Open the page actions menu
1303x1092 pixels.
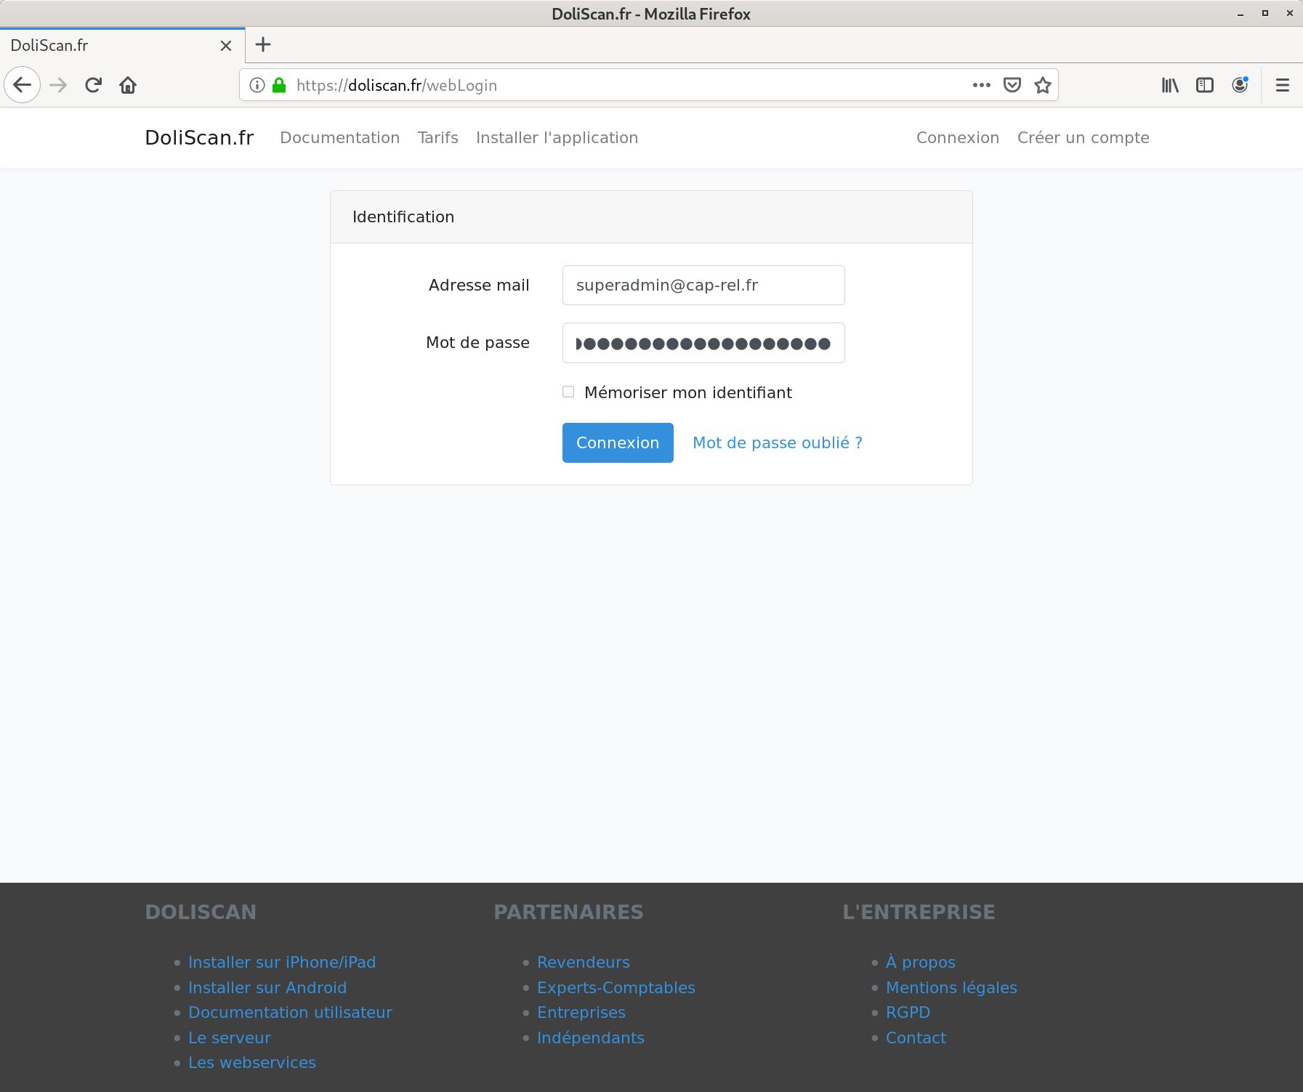tap(981, 85)
